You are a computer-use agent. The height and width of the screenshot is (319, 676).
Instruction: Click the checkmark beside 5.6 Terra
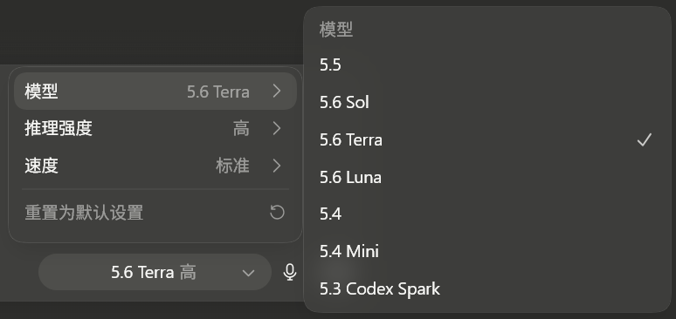coord(644,140)
